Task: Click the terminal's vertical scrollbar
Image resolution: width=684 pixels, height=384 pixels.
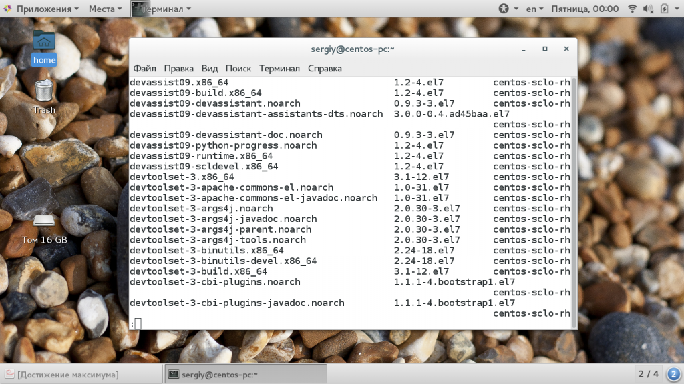Action: (x=574, y=200)
